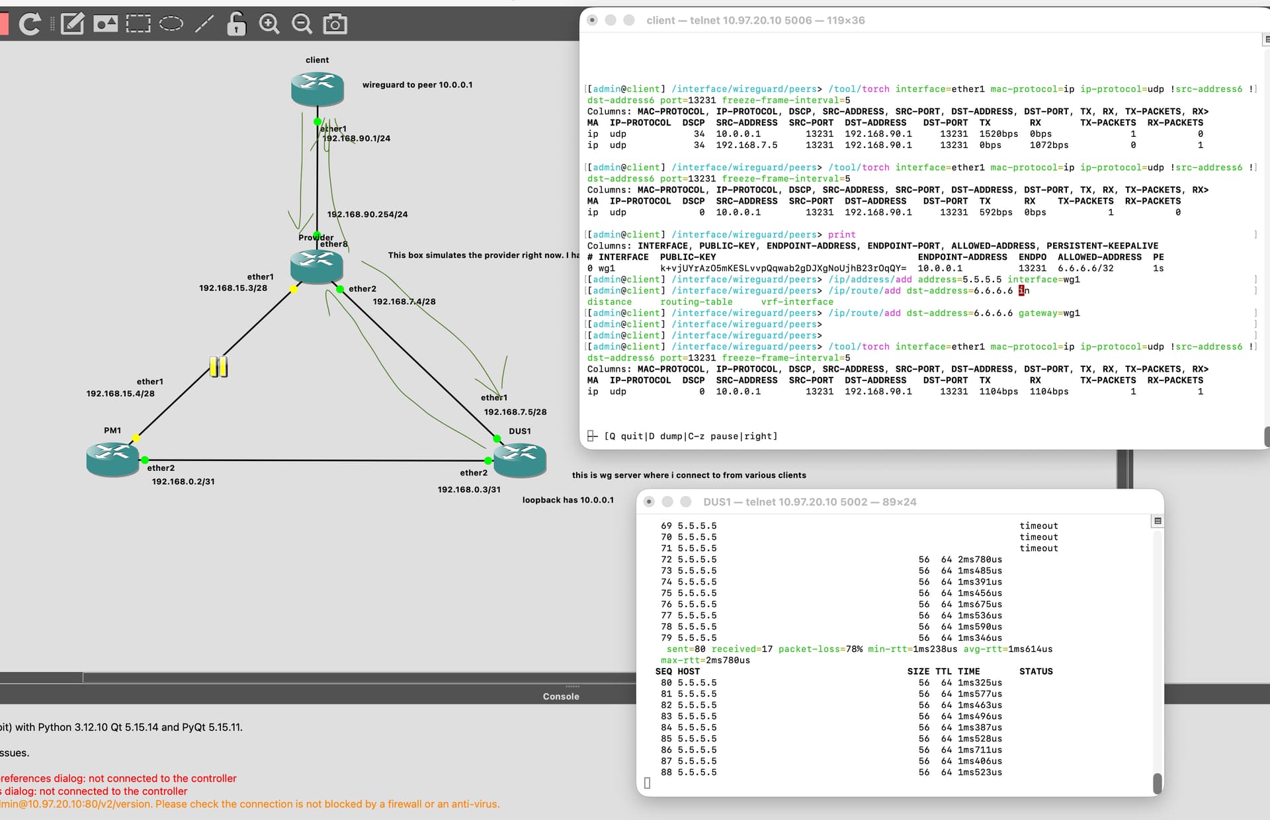Viewport: 1270px width, 820px height.
Task: Click the zoom out magnifier
Action: pos(302,24)
